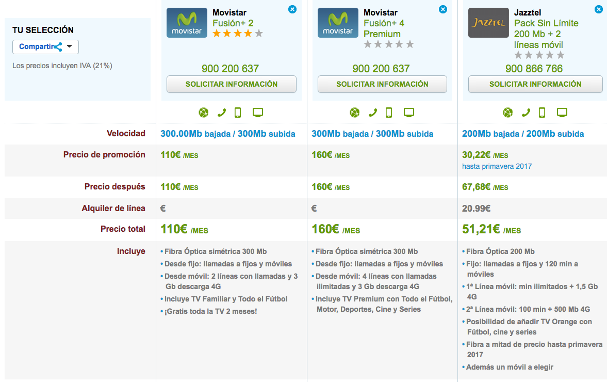
Task: Click internet globe icon under Fusión+ 2
Action: click(204, 113)
